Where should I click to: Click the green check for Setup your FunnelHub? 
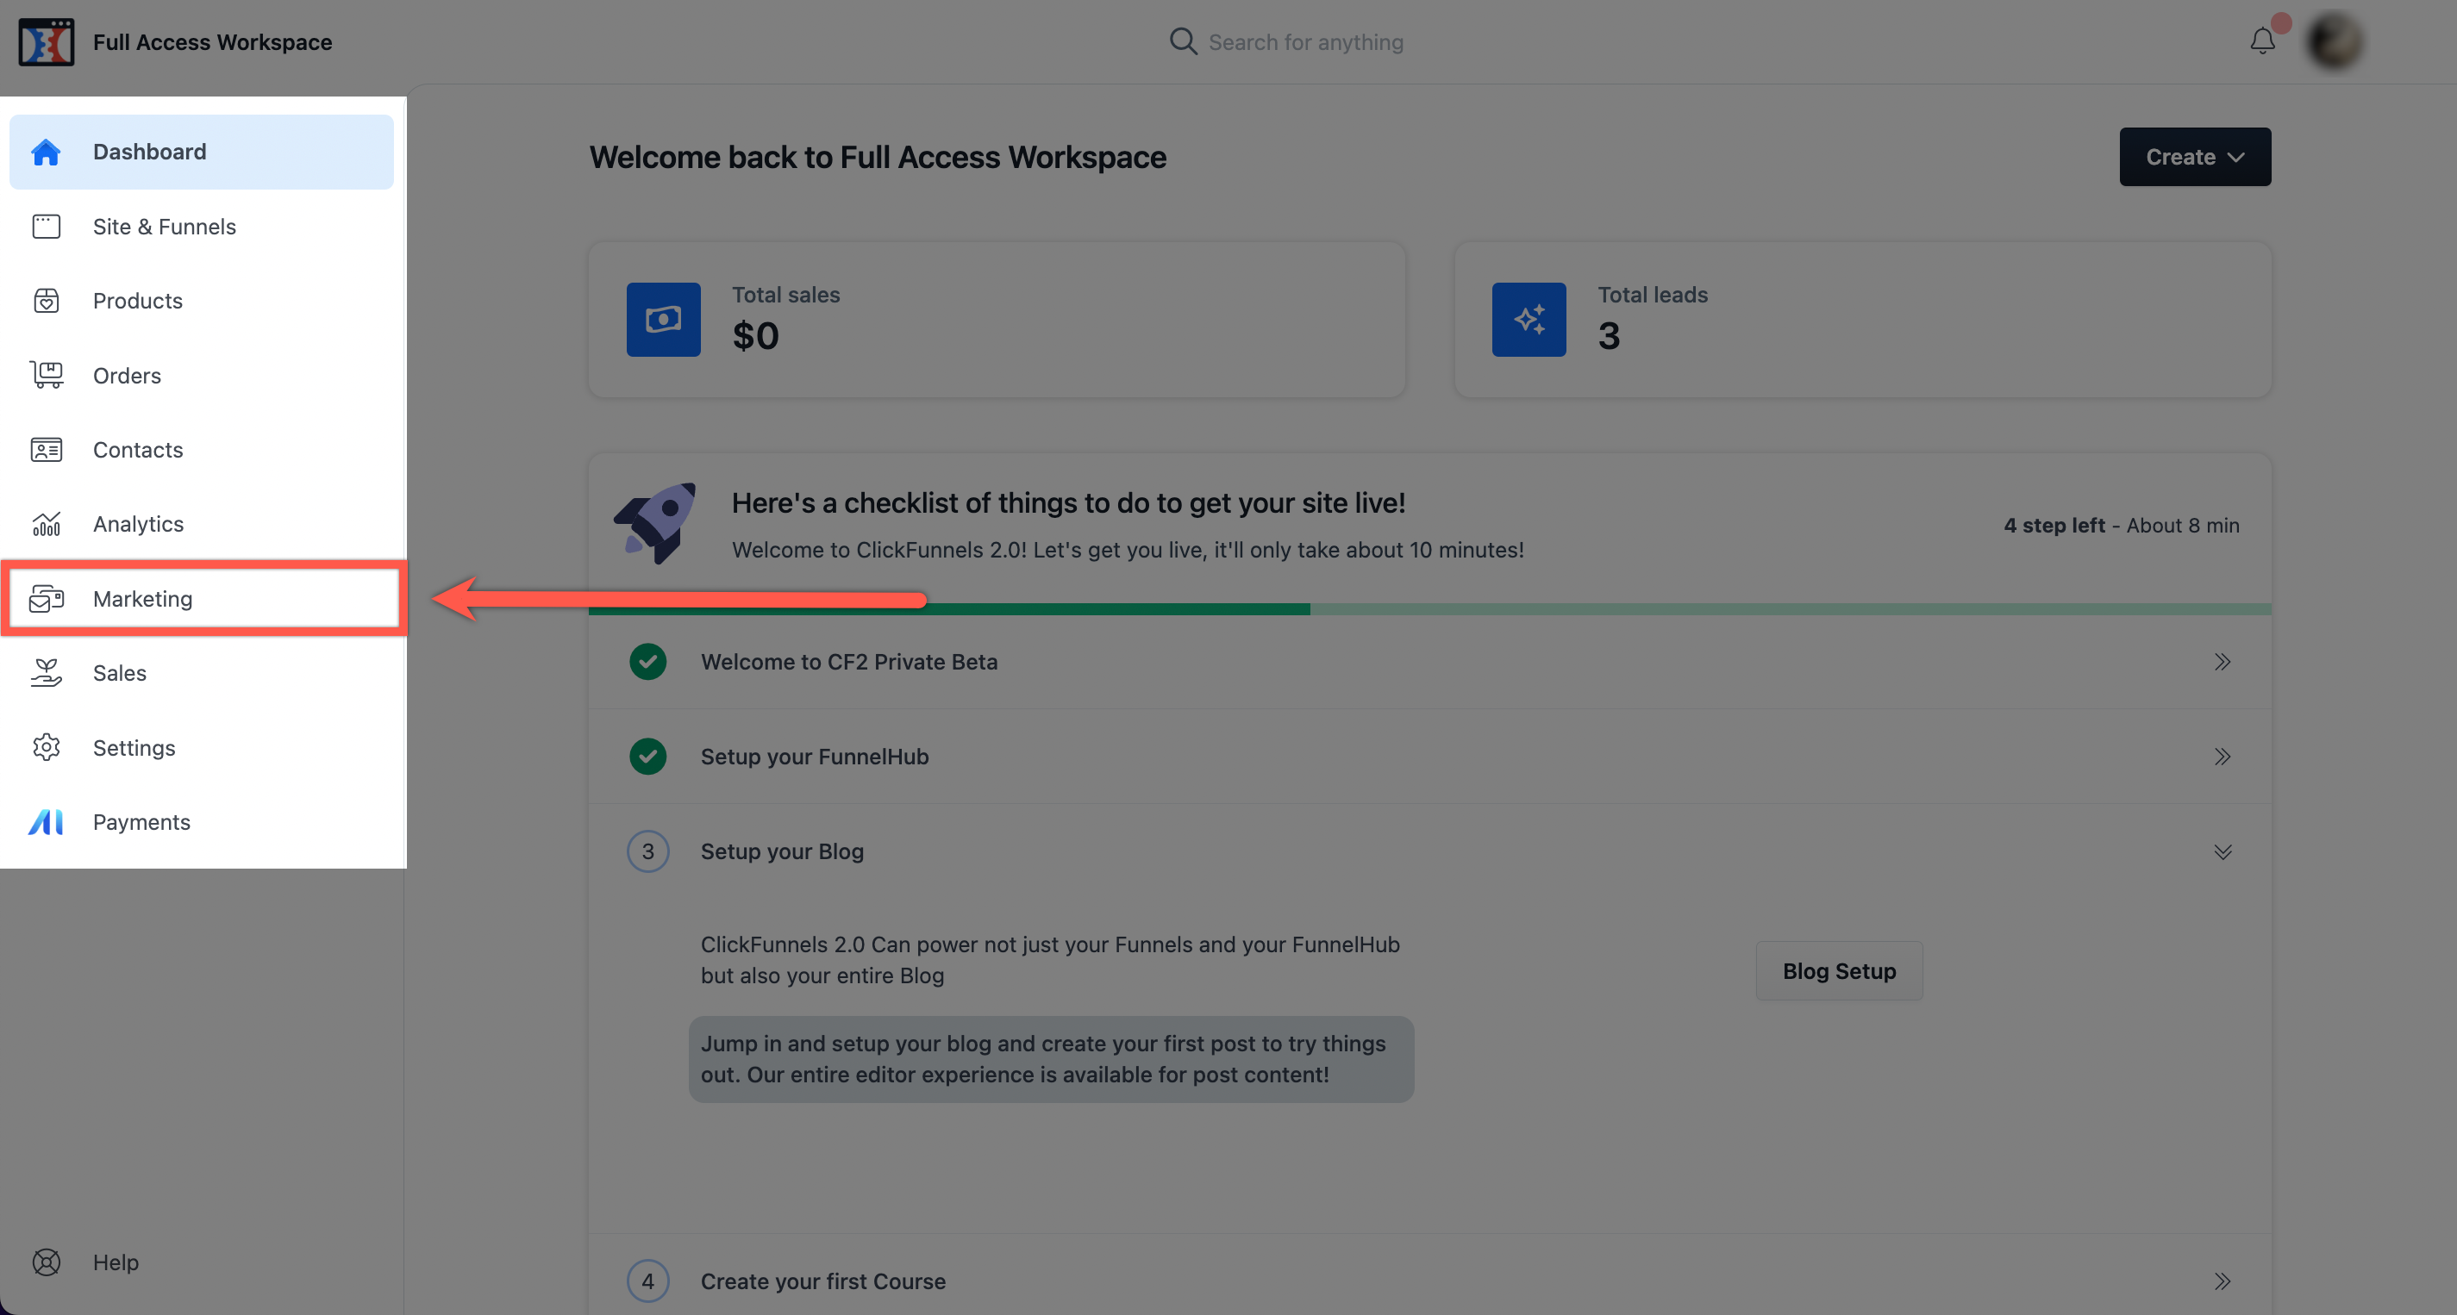(647, 755)
